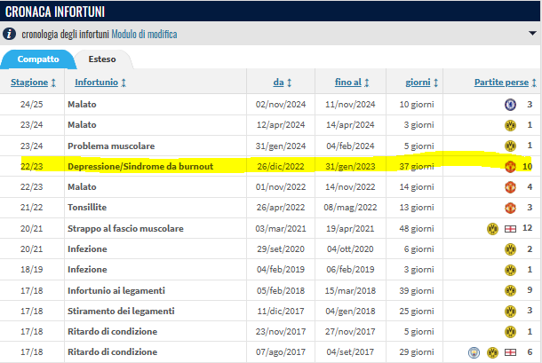Click the 02/nov/2024 start date
The width and height of the screenshot is (542, 363).
[x=281, y=105]
